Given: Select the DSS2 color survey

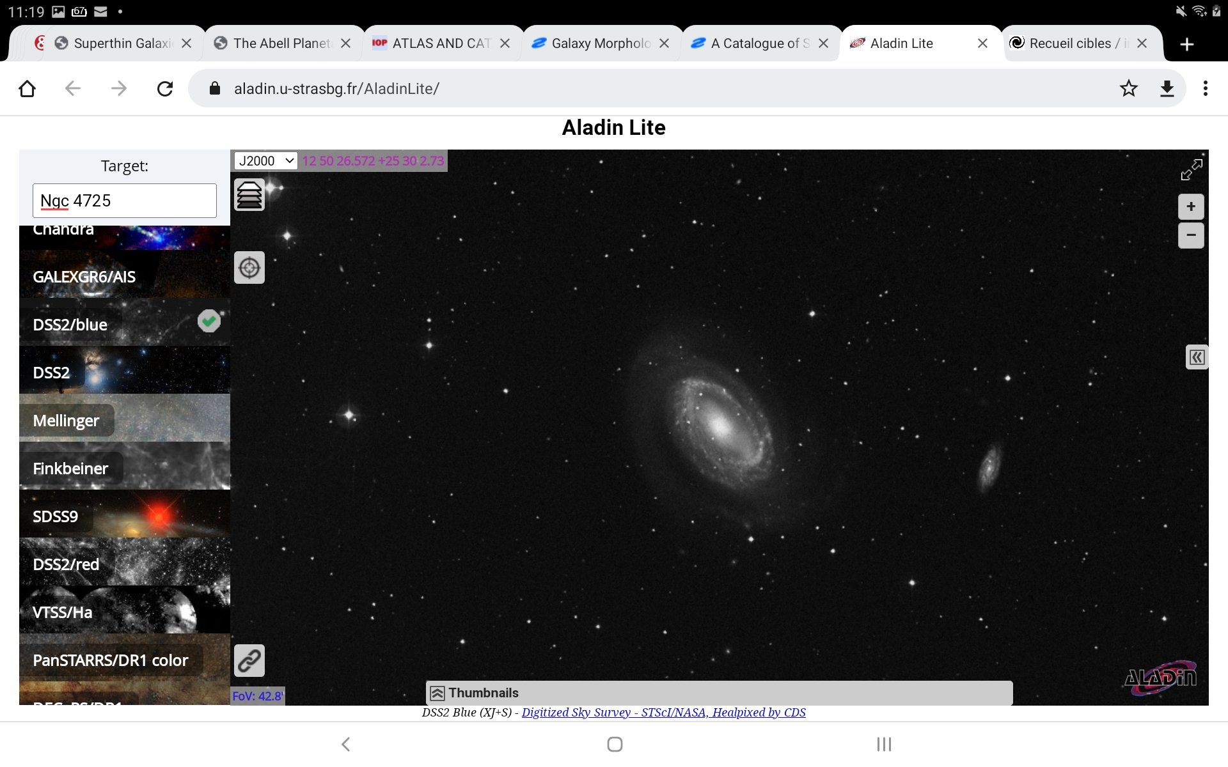Looking at the screenshot, I should tap(125, 370).
